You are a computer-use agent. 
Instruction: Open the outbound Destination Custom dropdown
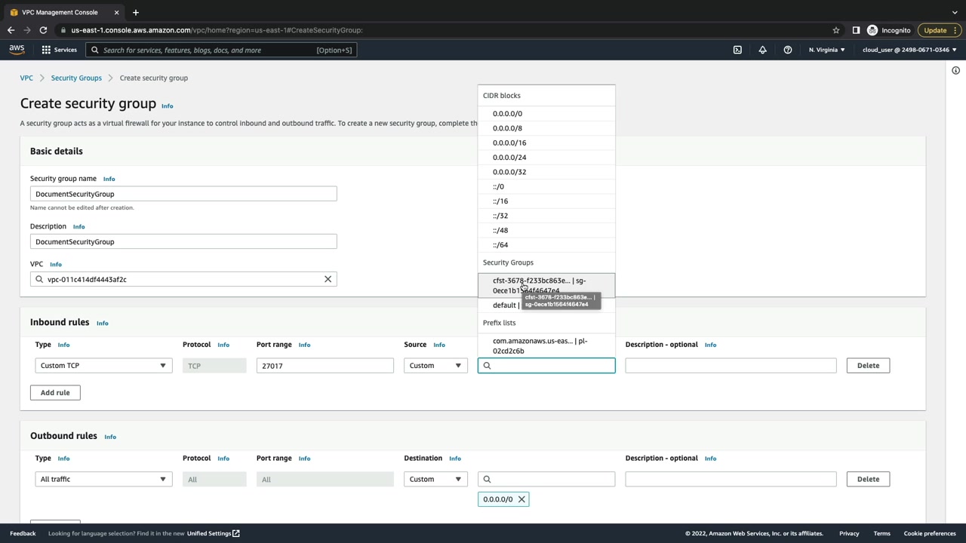(435, 480)
